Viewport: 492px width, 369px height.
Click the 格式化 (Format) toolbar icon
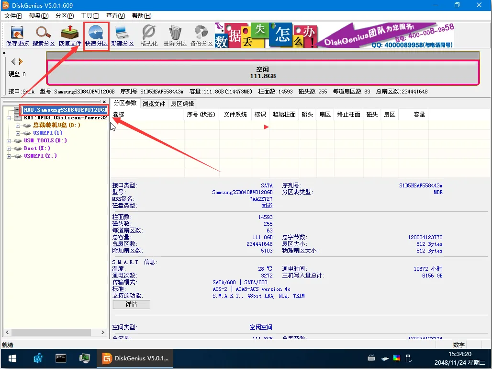pos(149,36)
